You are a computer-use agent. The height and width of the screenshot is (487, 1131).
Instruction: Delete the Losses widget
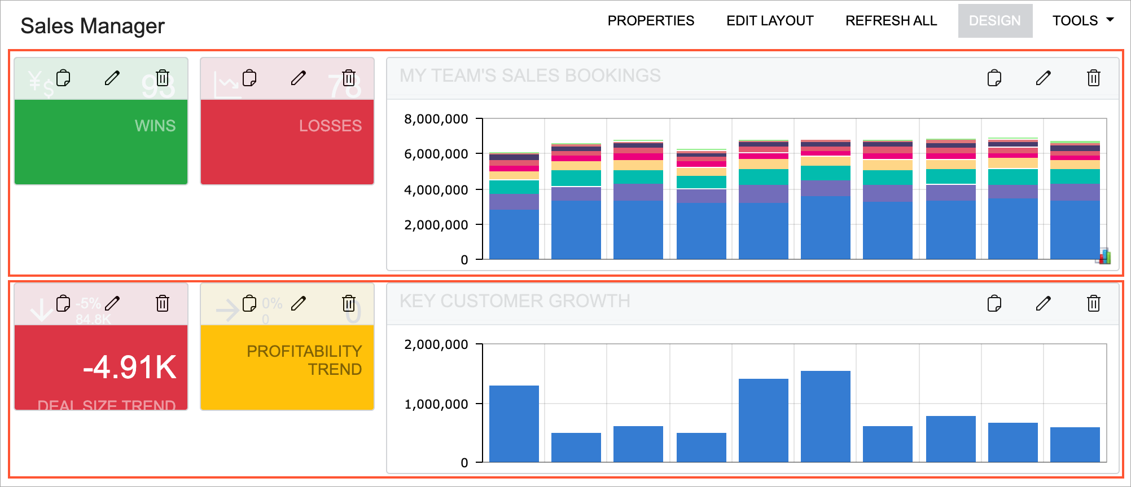[x=349, y=78]
